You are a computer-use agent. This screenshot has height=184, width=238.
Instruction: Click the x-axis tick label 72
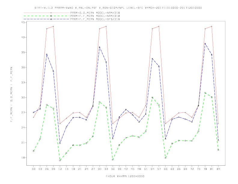click(192, 169)
